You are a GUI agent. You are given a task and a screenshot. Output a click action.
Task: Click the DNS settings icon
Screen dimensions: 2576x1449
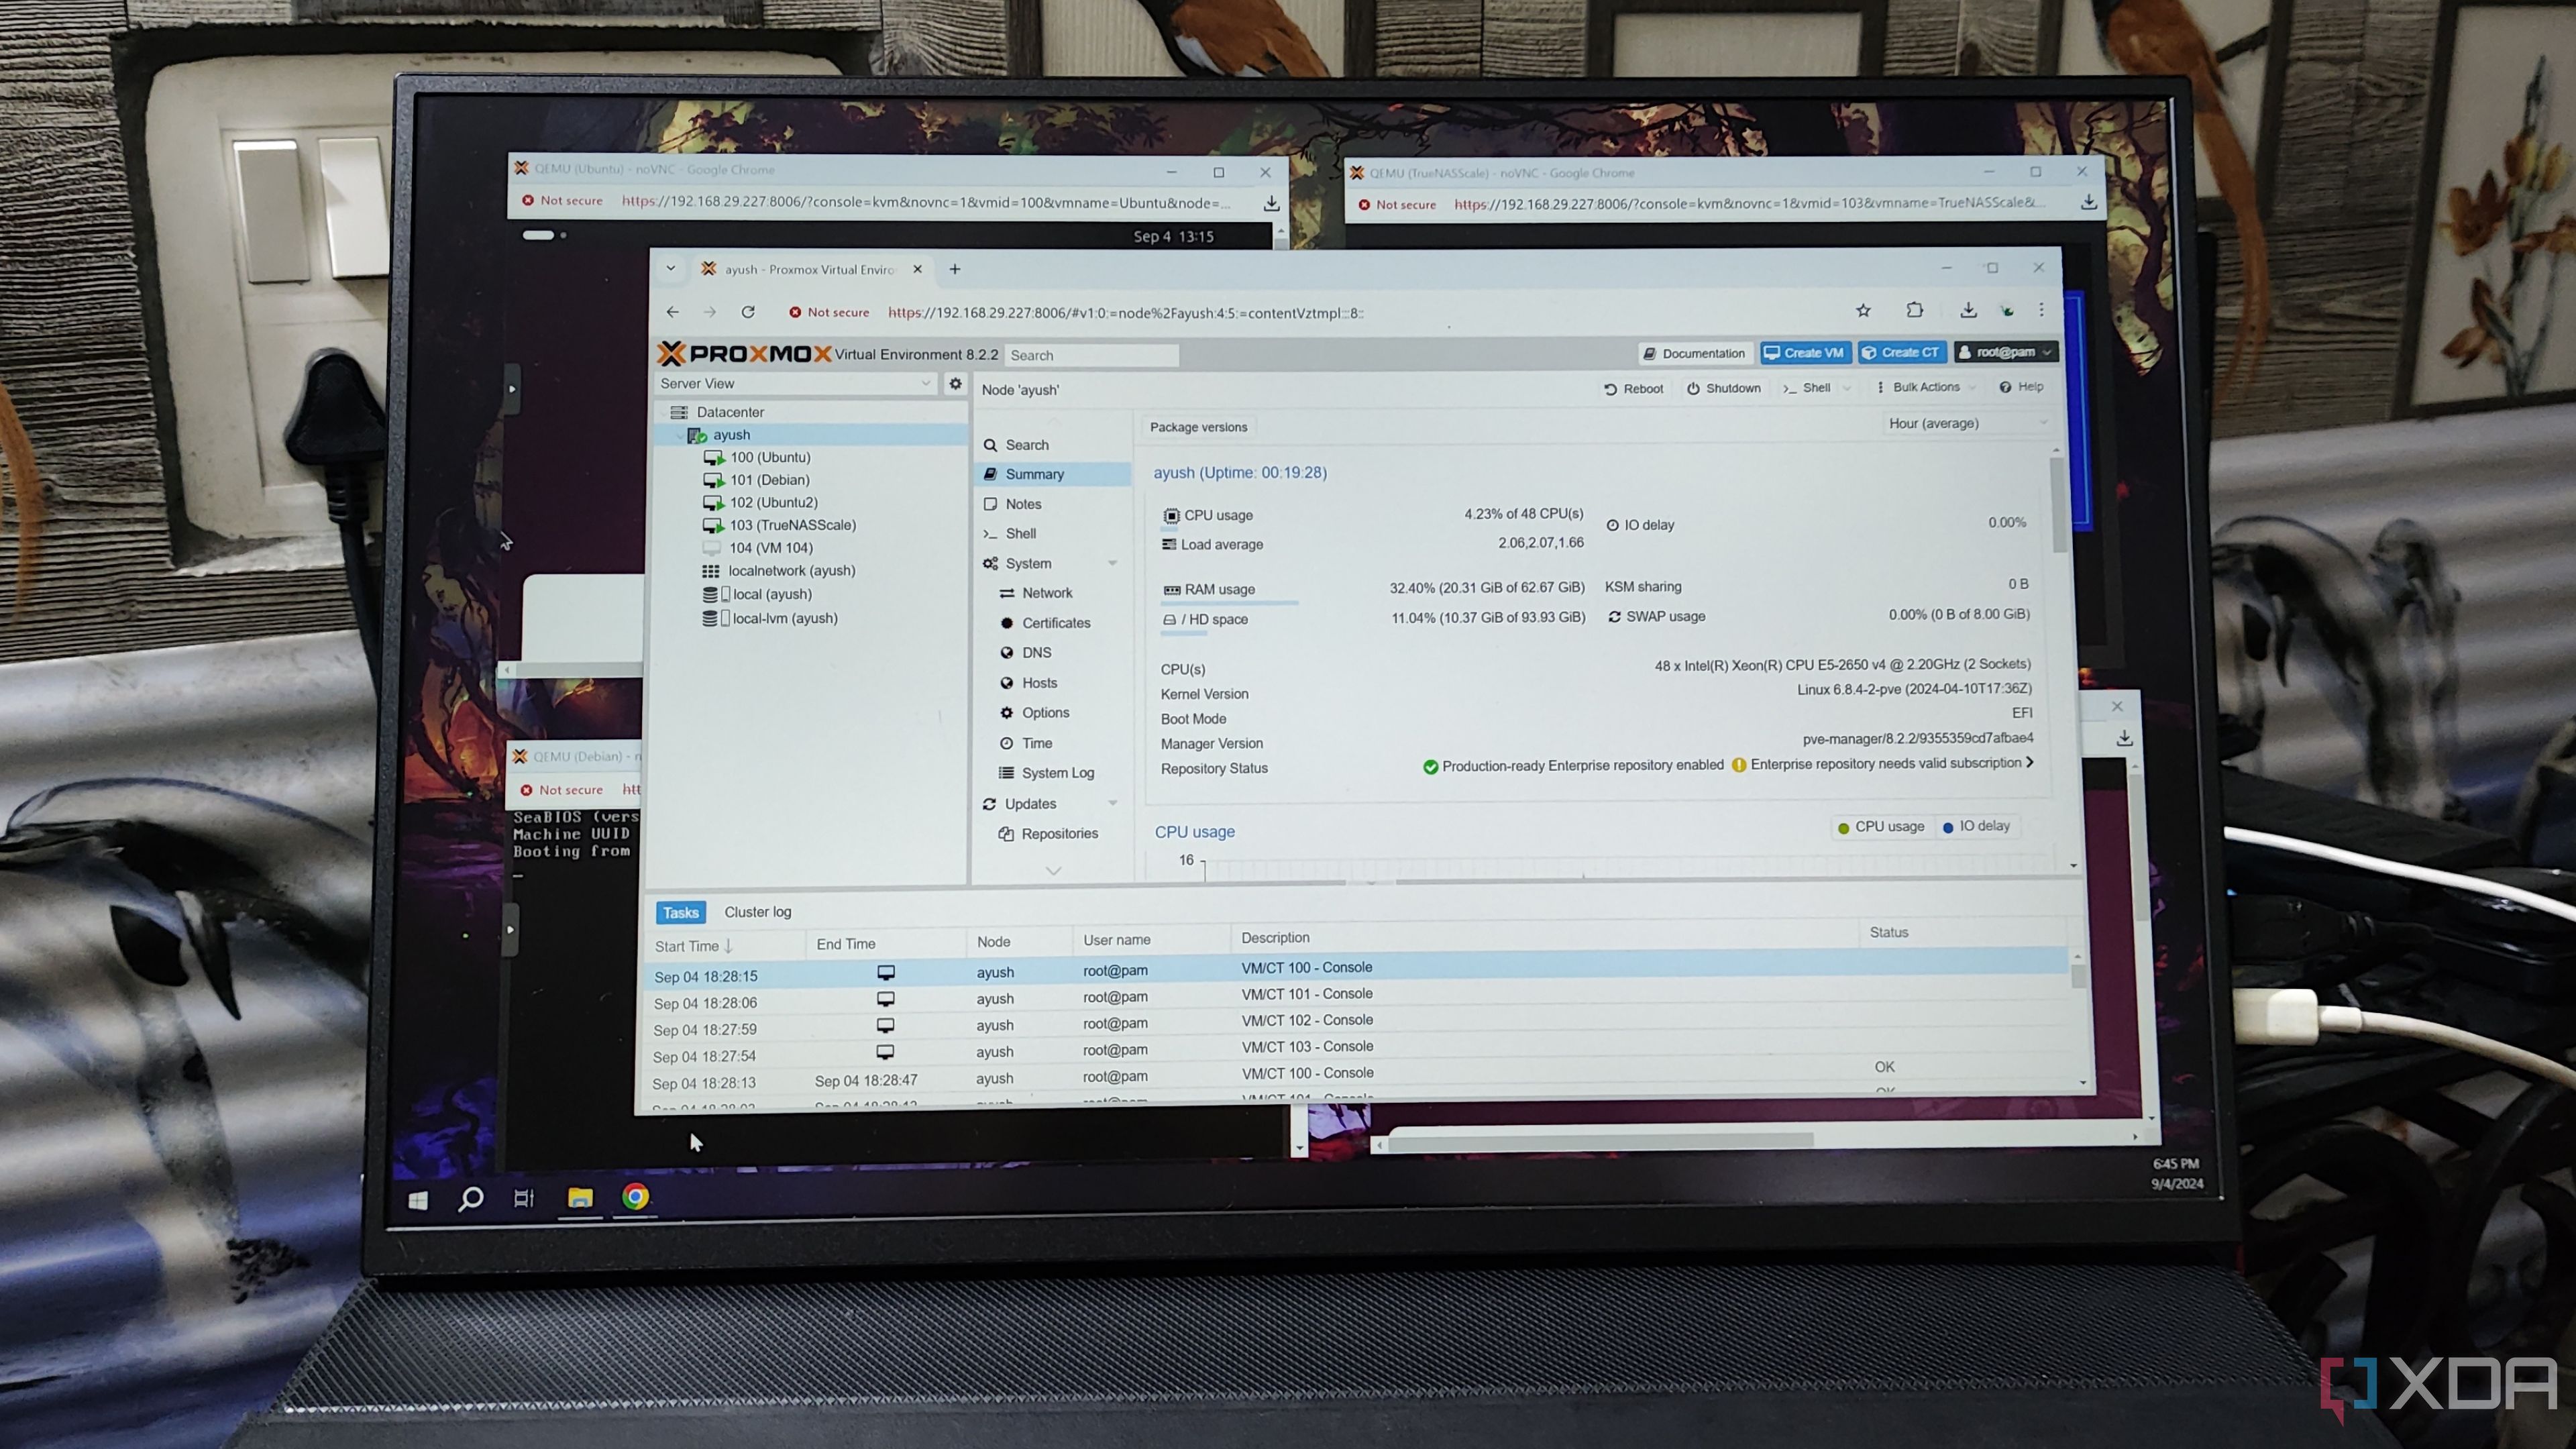[1036, 653]
